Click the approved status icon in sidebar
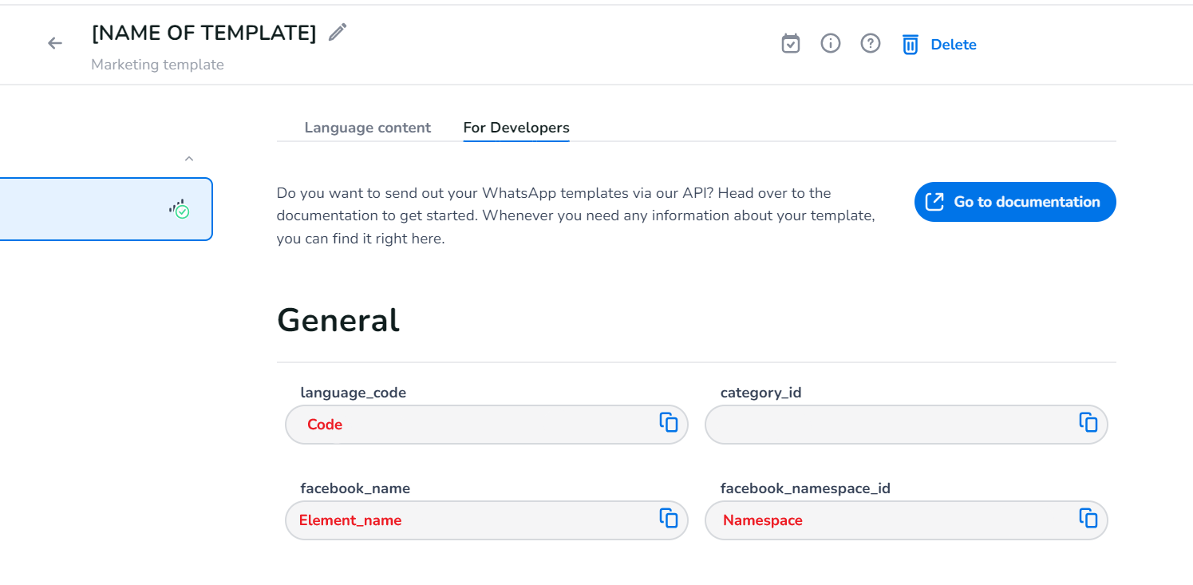Image resolution: width=1193 pixels, height=585 pixels. coord(180,209)
